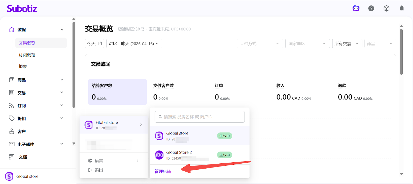
Task: Open 文档 in the sidebar
Action: click(x=23, y=157)
